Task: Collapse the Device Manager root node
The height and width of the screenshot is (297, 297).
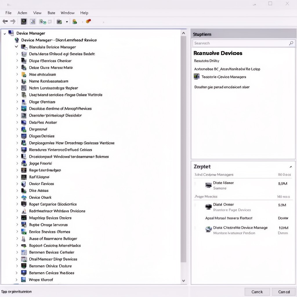Action: (5, 34)
